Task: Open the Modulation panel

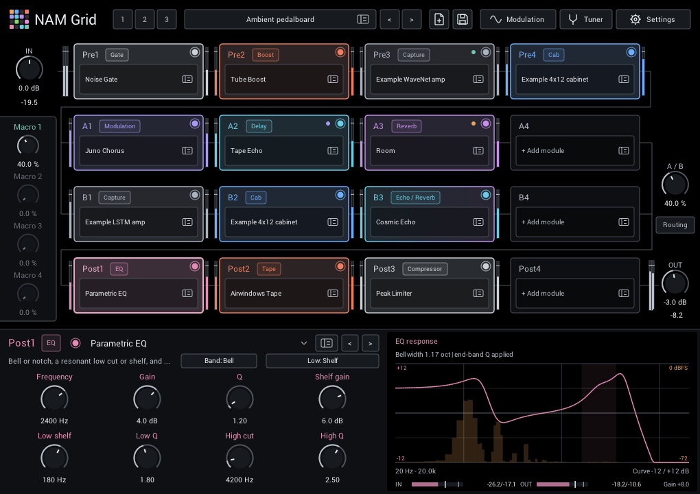Action: pos(518,19)
